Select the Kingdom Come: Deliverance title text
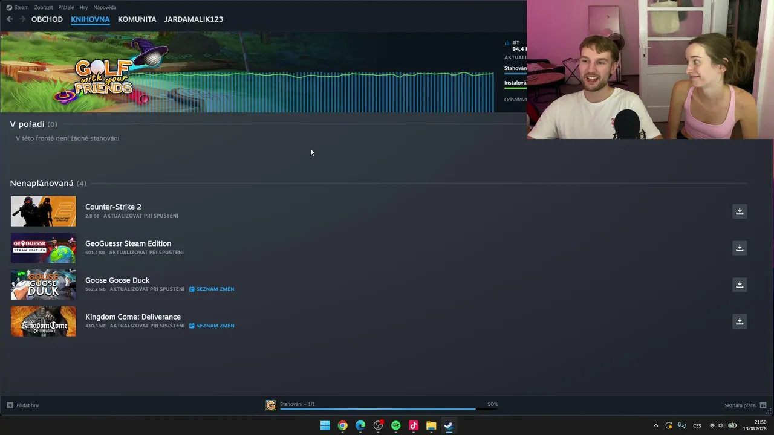 pyautogui.click(x=133, y=317)
